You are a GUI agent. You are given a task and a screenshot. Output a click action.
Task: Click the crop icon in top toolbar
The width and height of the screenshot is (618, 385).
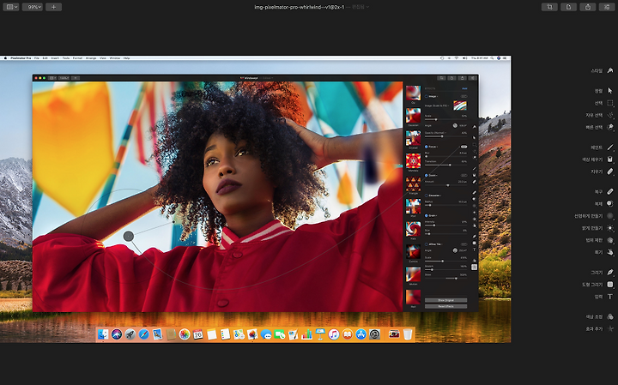(x=549, y=7)
